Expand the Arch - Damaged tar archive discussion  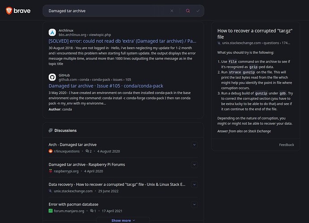tap(194, 145)
